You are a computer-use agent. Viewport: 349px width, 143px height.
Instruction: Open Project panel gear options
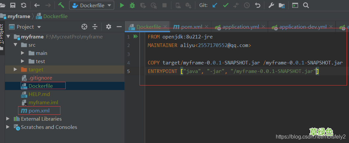tap(108, 27)
